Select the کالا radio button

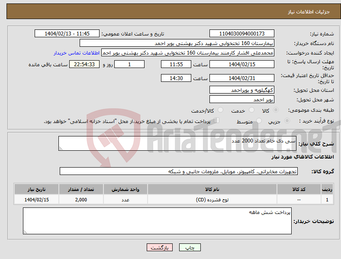tap(276, 110)
